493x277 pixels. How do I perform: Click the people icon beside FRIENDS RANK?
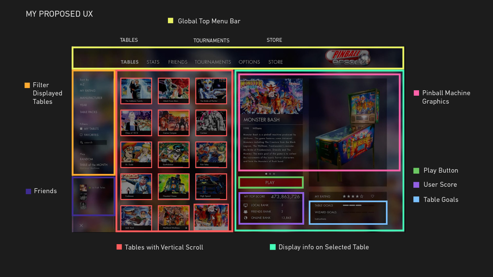coord(245,212)
